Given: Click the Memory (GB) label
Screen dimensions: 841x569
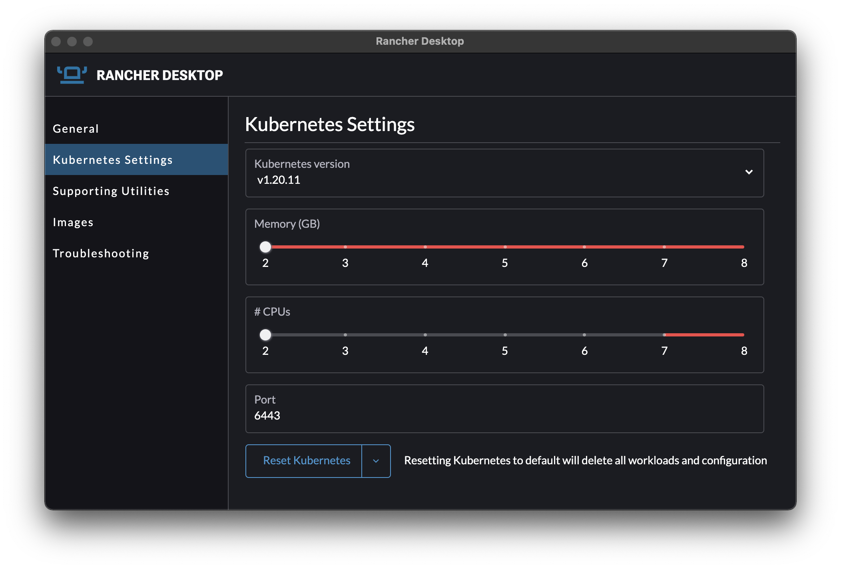Looking at the screenshot, I should 287,224.
